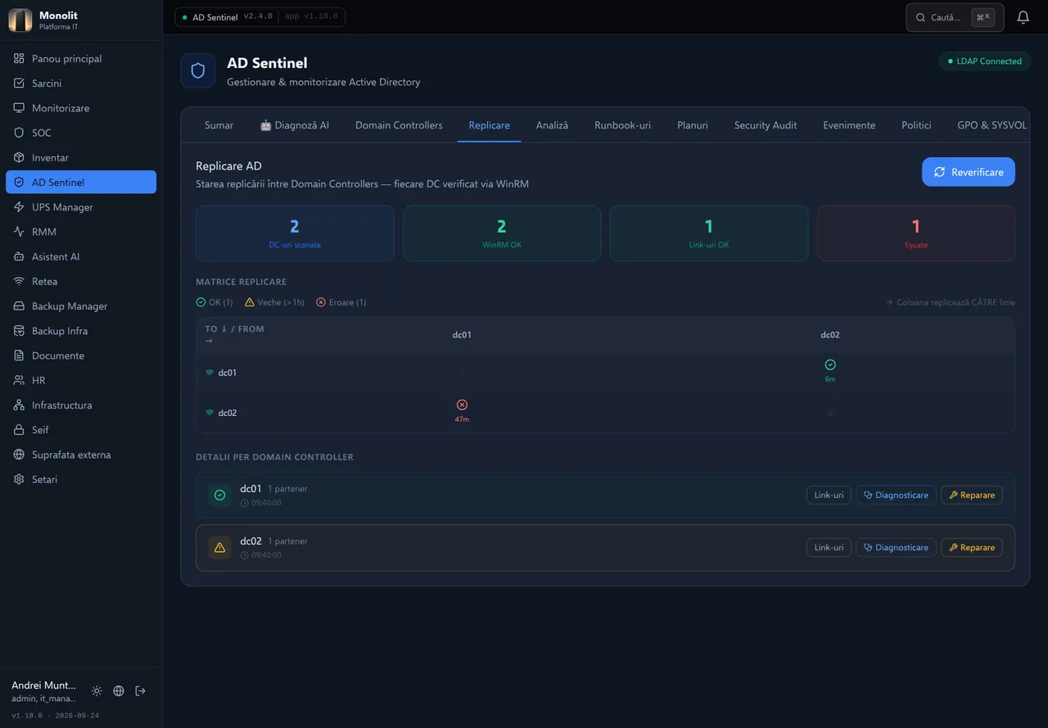
Task: Click DC-uri scanate stat card
Action: pyautogui.click(x=295, y=233)
